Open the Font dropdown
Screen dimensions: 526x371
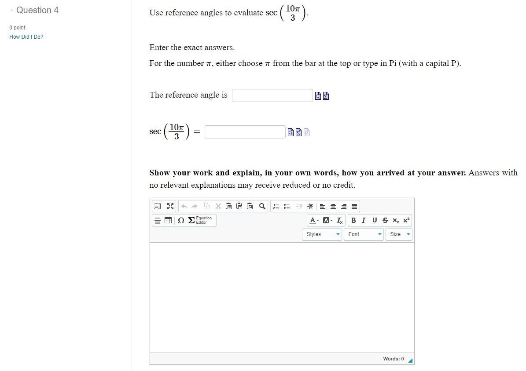[364, 234]
